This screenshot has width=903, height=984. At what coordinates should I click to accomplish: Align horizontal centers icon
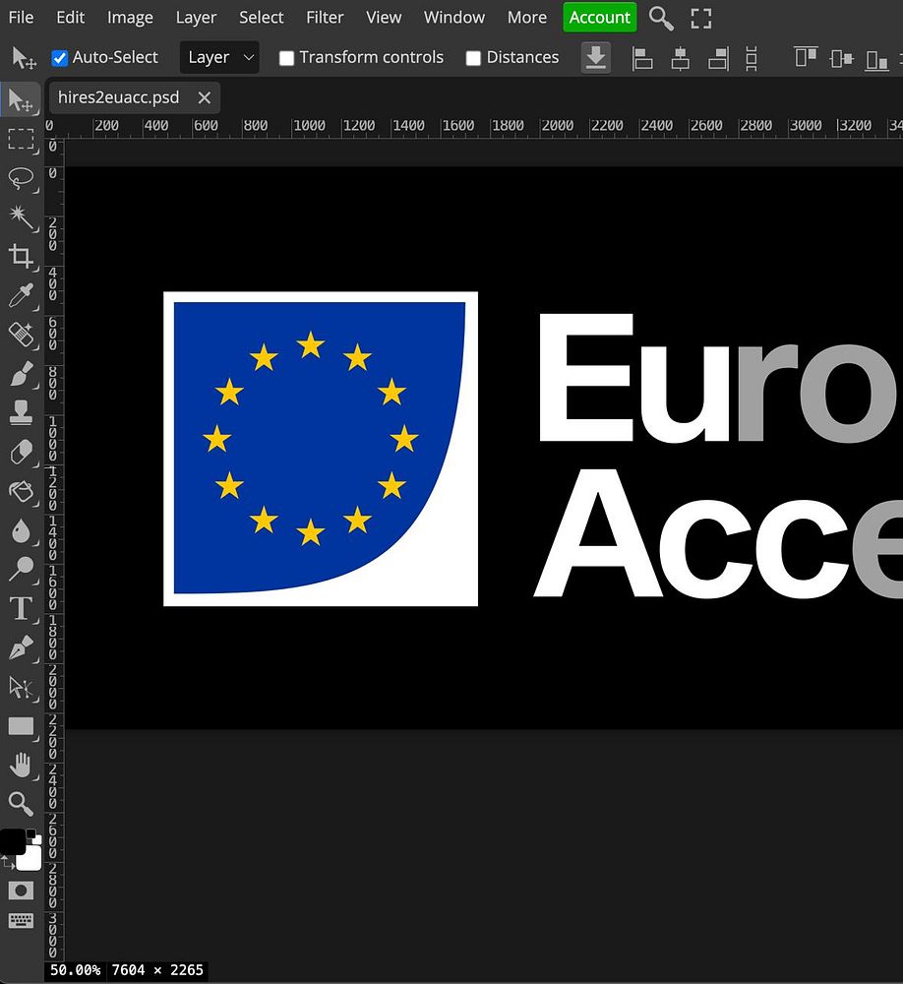(x=681, y=58)
